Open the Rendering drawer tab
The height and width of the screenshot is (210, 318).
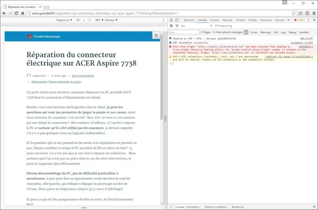pos(238,207)
